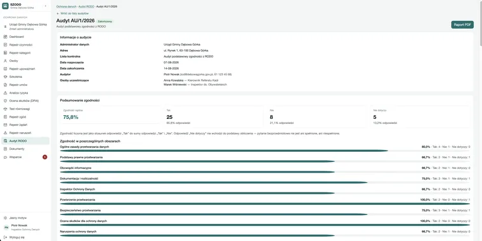Screen dimensions: 482x241
Task: Click the Podstawy prawne przetwarzania label
Action: (x=81, y=158)
